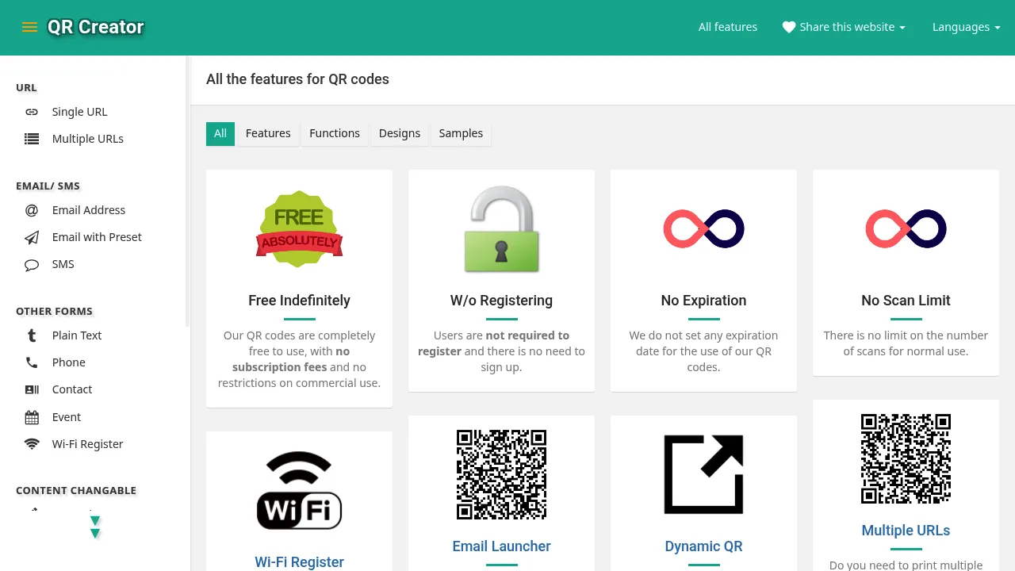Open the hamburger menu

(29, 26)
